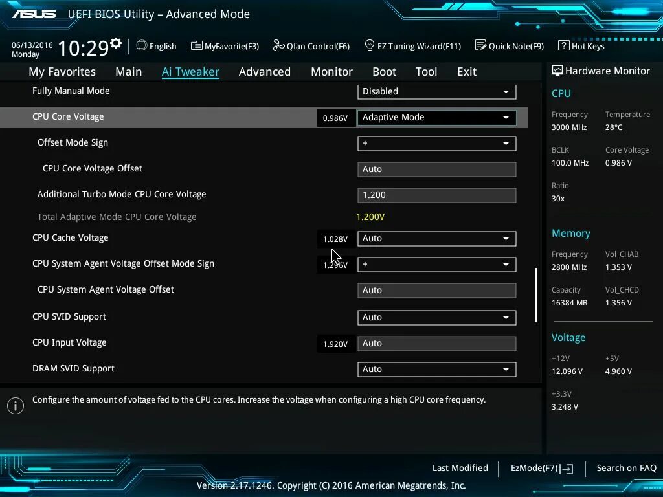The image size is (663, 497).
Task: Click CPU Core Voltage Offset input field
Action: [x=436, y=169]
